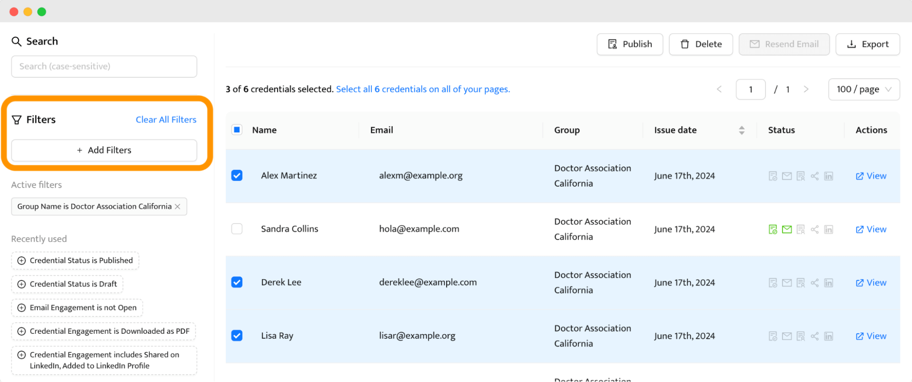Open View link for Alex Martinez
This screenshot has width=912, height=382.
(871, 176)
